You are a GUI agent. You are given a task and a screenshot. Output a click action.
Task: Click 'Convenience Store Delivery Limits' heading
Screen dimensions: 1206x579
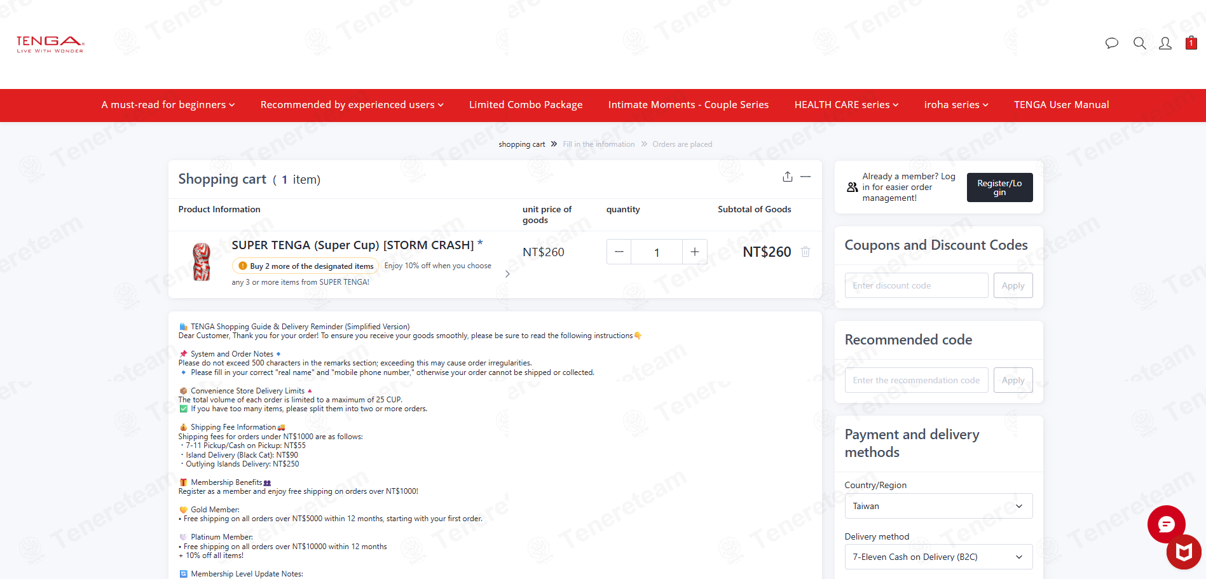pos(247,391)
